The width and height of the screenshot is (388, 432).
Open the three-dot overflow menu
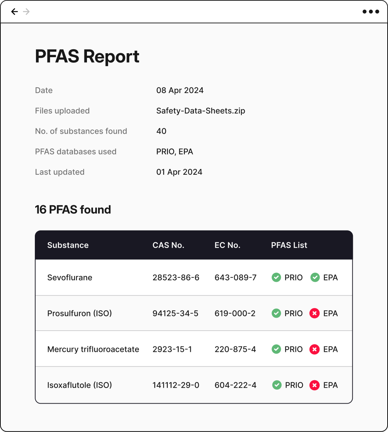pos(370,12)
